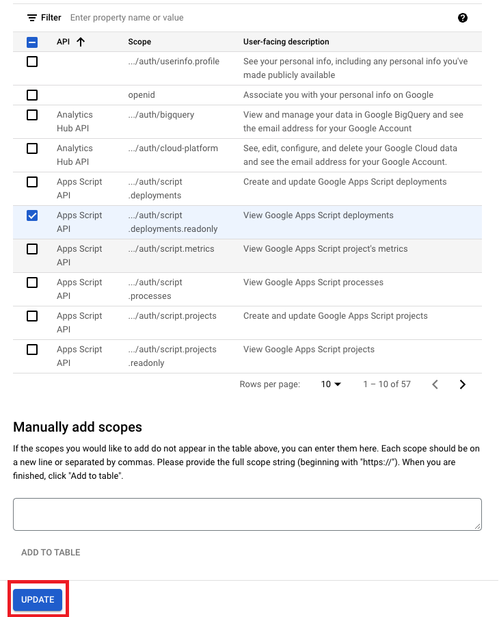Click the UPDATE button

(x=38, y=600)
